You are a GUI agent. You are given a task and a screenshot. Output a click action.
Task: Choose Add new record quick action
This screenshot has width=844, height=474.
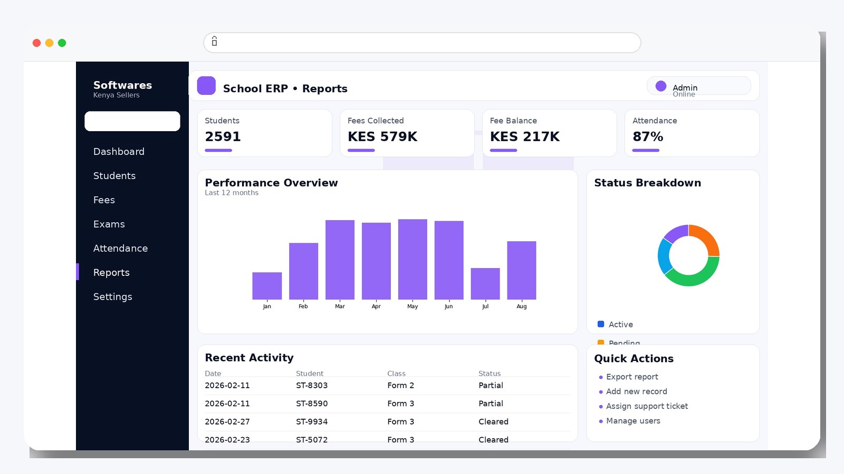click(636, 392)
